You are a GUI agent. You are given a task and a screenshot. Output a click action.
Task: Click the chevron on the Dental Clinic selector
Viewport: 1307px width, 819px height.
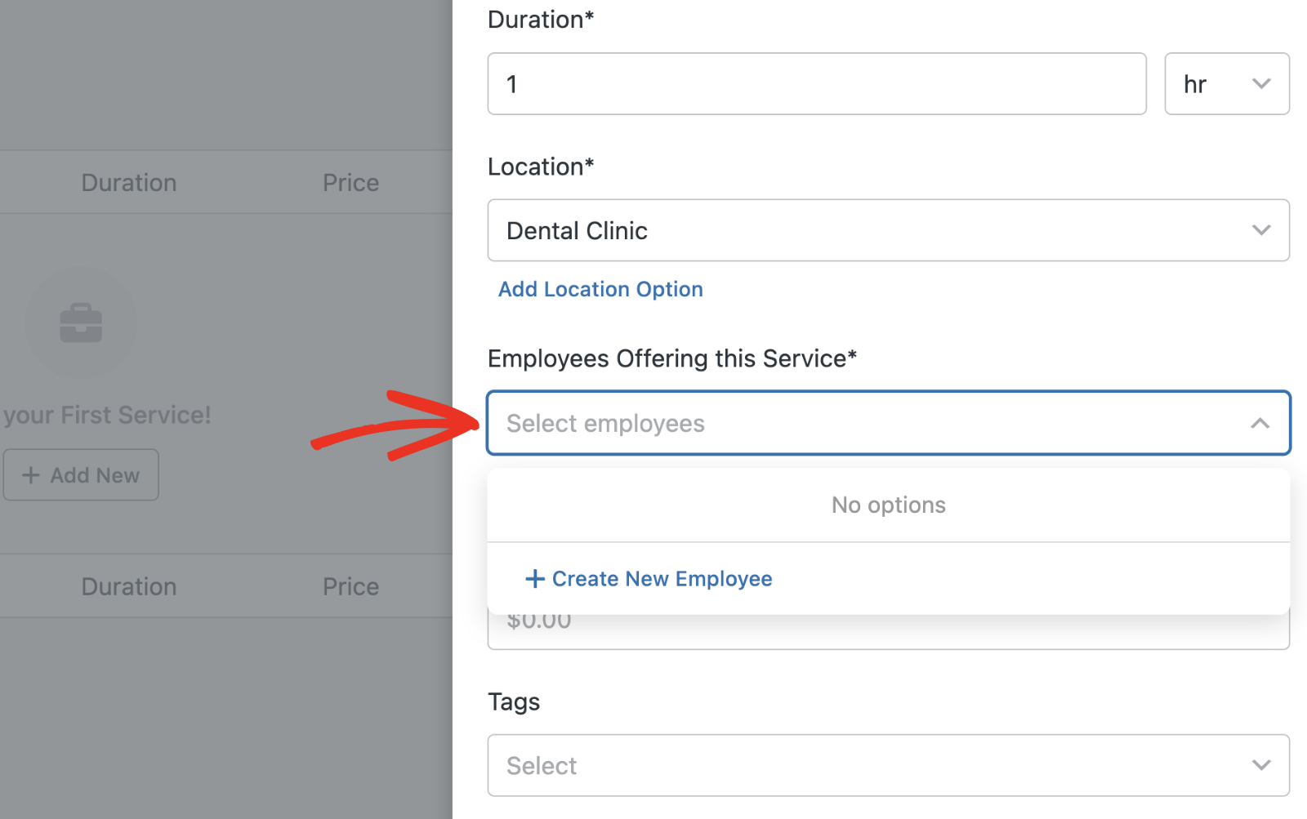(x=1260, y=230)
